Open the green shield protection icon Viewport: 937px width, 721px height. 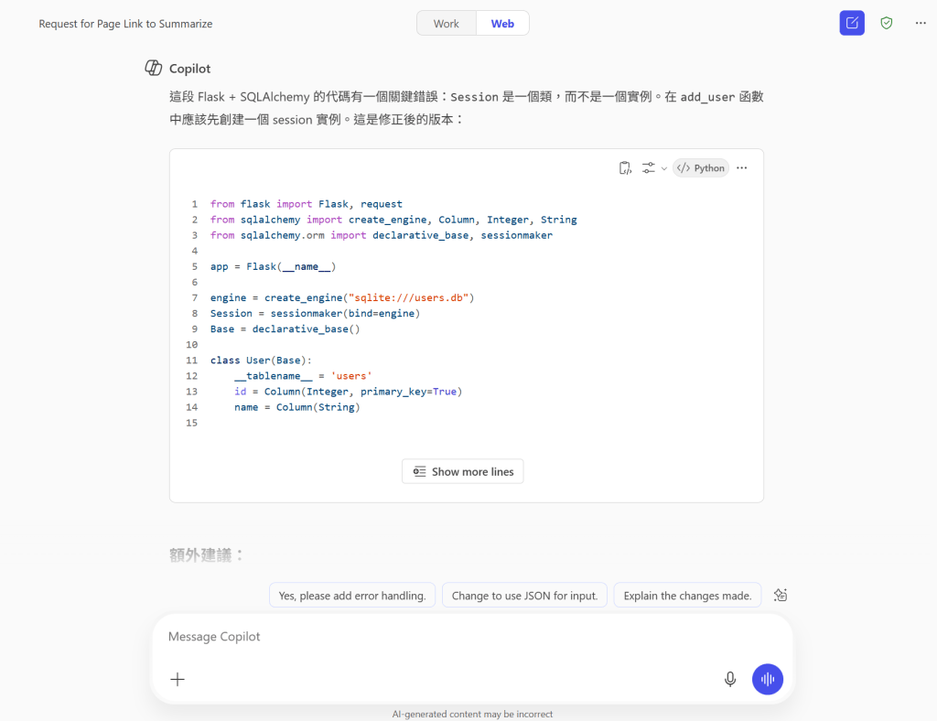886,23
